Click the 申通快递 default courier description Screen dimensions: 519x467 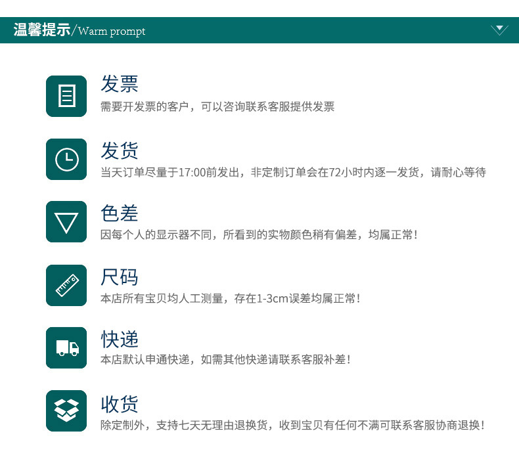[225, 359]
